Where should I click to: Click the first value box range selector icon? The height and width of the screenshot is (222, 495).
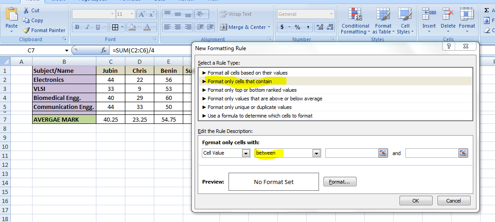(x=382, y=153)
